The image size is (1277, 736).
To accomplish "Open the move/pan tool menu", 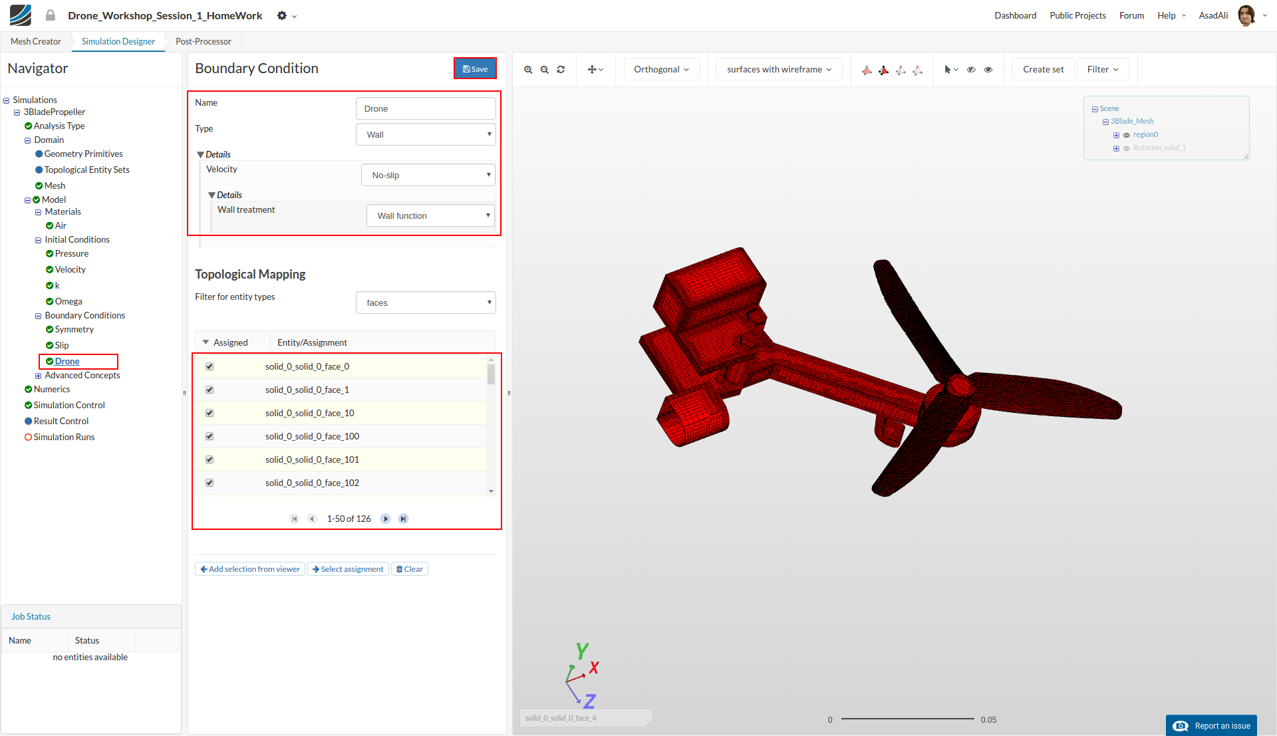I will tap(595, 69).
